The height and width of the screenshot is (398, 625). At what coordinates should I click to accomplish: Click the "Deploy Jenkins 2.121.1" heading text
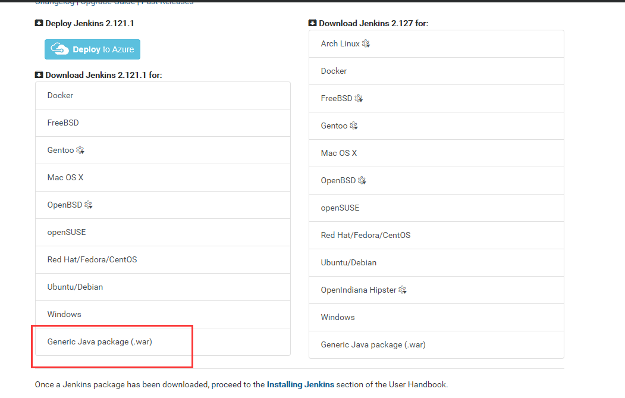pyautogui.click(x=90, y=23)
